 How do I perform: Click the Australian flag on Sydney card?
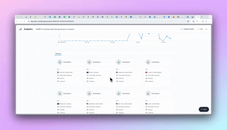pos(87,72)
